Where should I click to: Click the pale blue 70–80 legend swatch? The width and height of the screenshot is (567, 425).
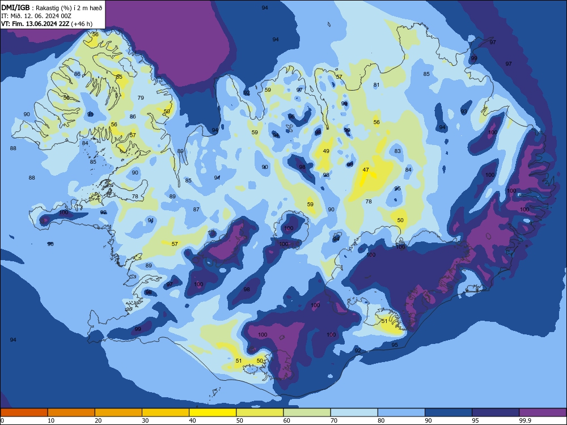[354, 413]
